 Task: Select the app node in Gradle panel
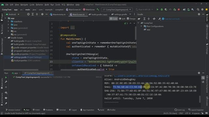[x=147, y=30]
